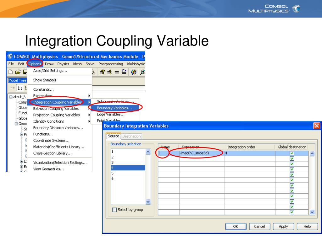Open View Geometries... menu entry
The image size is (322, 241).
pyautogui.click(x=59, y=169)
